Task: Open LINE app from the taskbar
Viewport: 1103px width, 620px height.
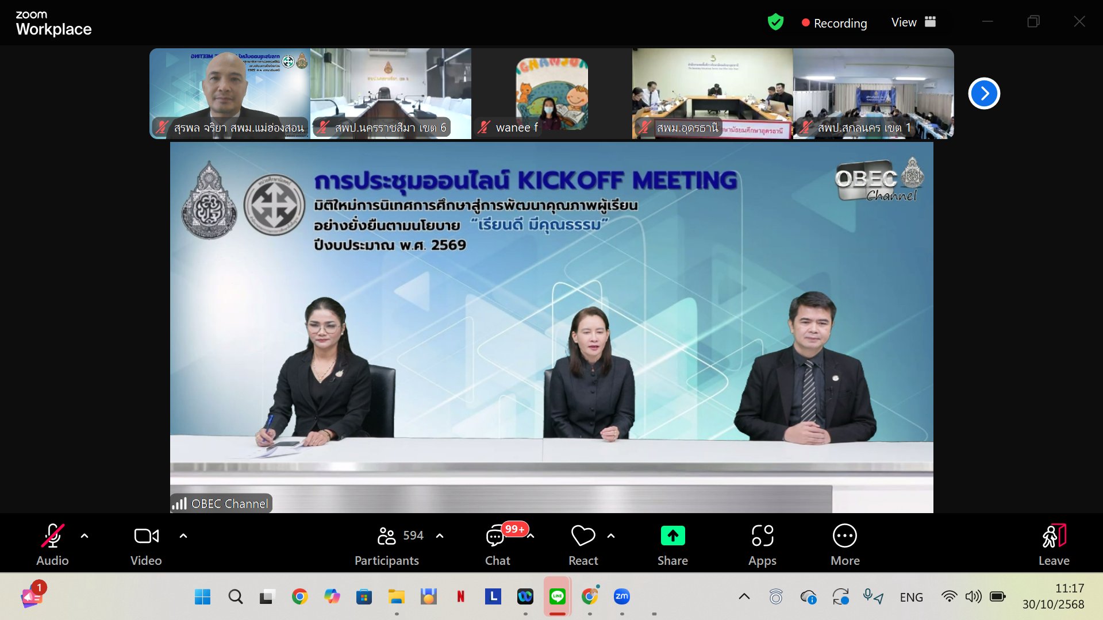Action: click(557, 596)
